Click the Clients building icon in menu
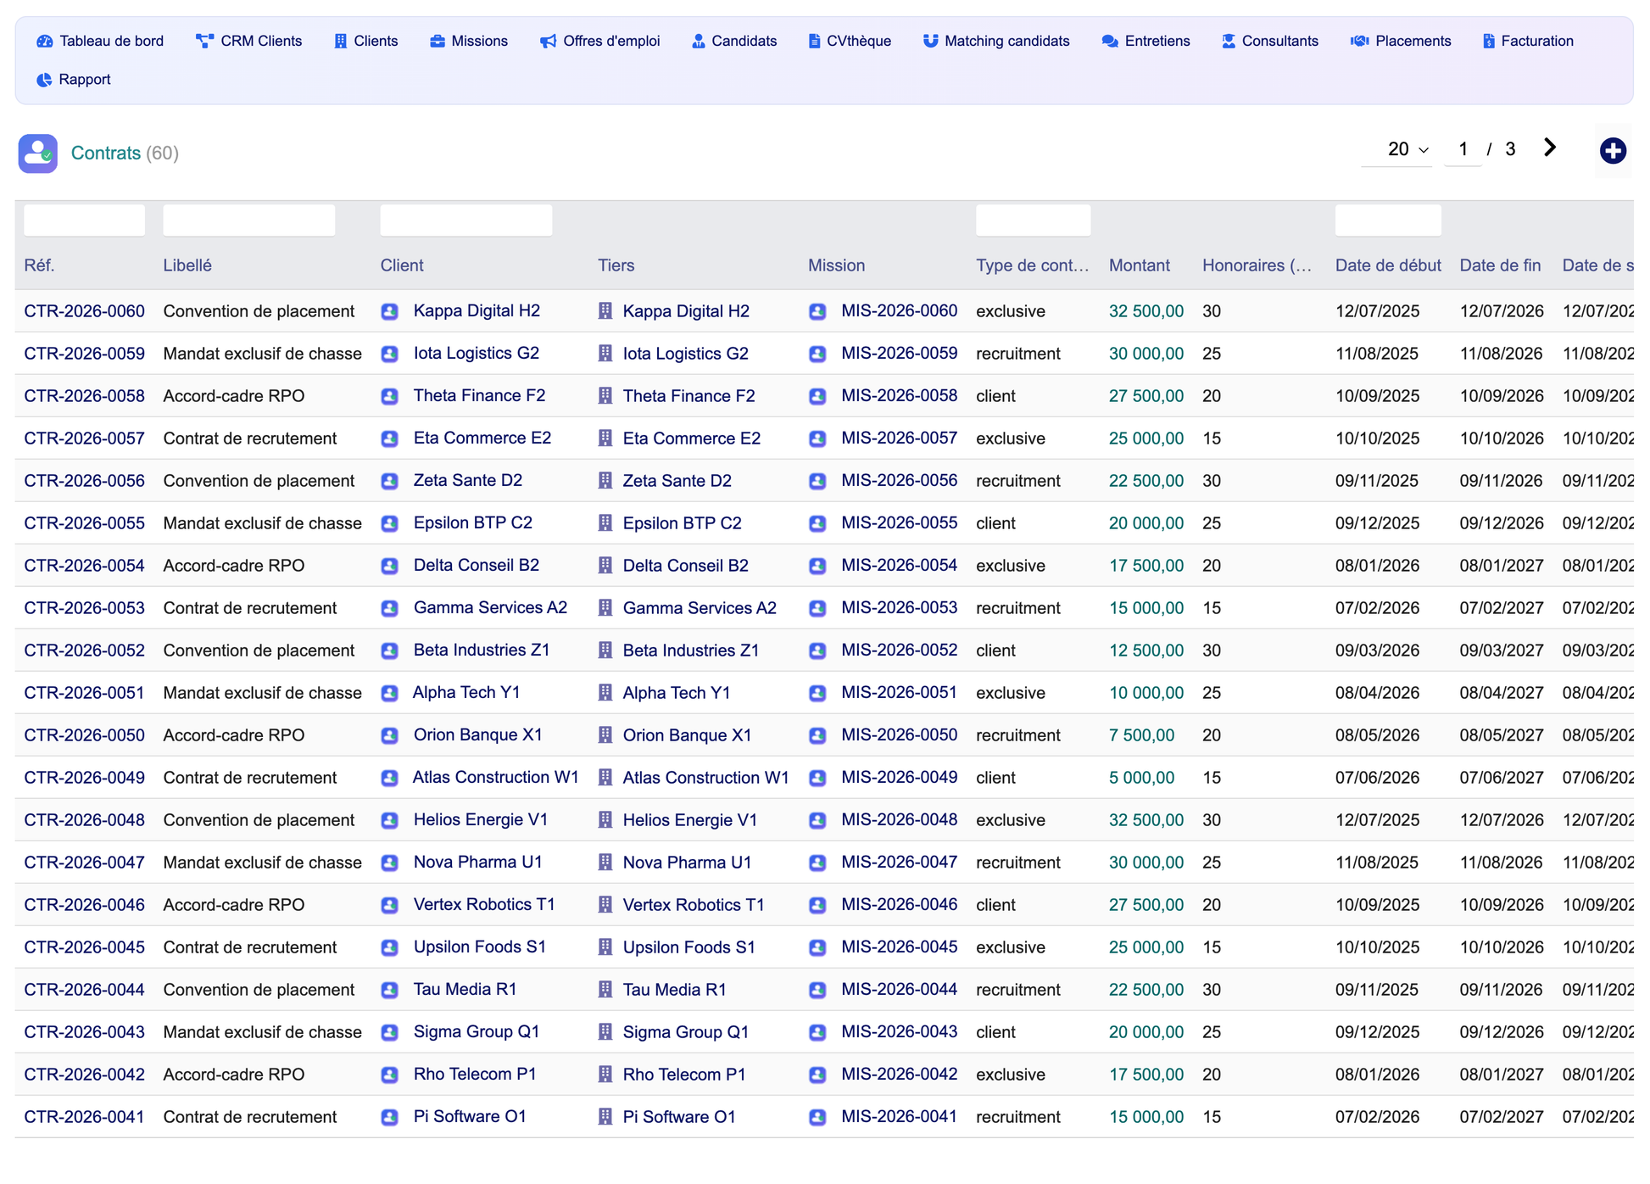 coord(341,41)
